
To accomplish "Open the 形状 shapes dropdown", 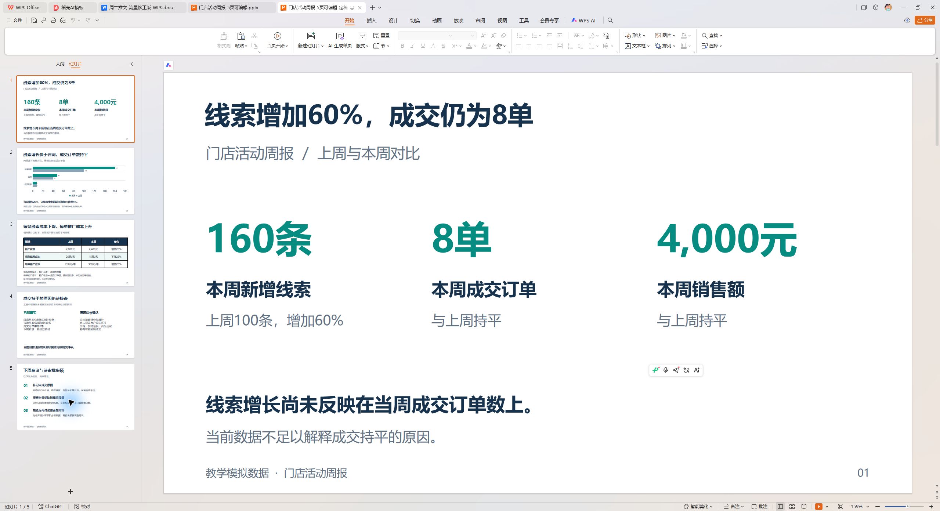I will click(x=635, y=36).
